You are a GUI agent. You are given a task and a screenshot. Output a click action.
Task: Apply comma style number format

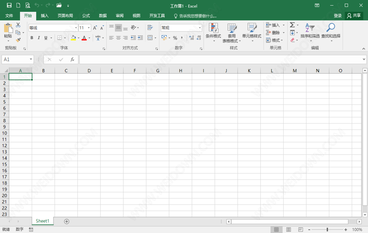pyautogui.click(x=182, y=38)
